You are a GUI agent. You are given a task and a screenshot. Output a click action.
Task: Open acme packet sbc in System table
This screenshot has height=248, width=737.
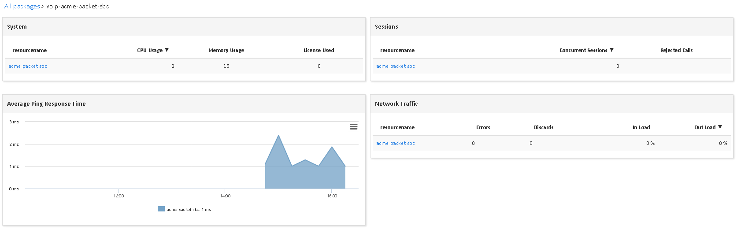[28, 66]
